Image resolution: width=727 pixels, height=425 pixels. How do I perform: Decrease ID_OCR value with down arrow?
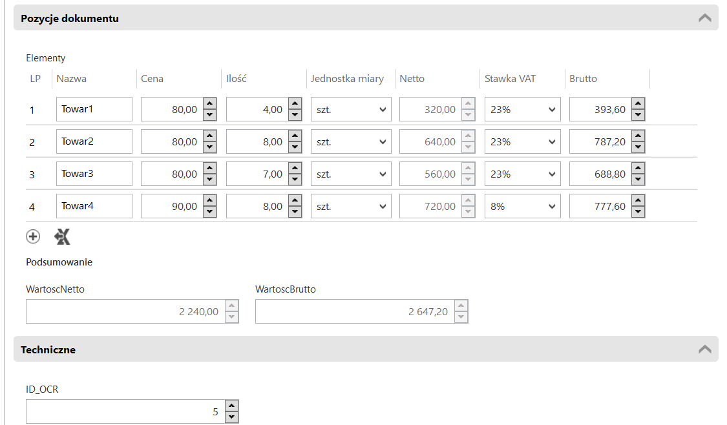(232, 417)
